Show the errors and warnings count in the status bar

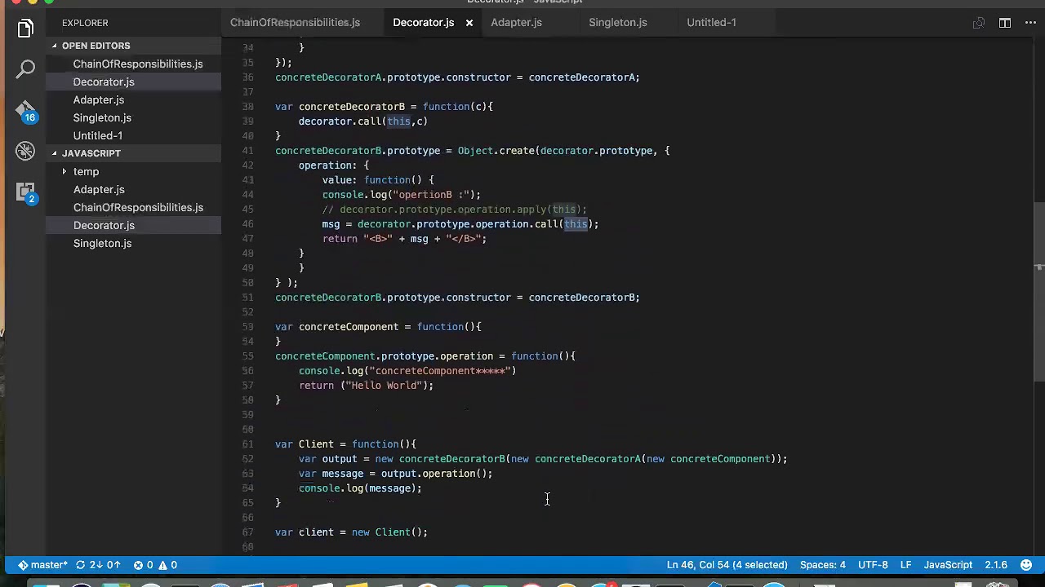(x=156, y=565)
